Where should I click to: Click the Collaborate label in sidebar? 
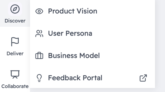click(x=15, y=86)
